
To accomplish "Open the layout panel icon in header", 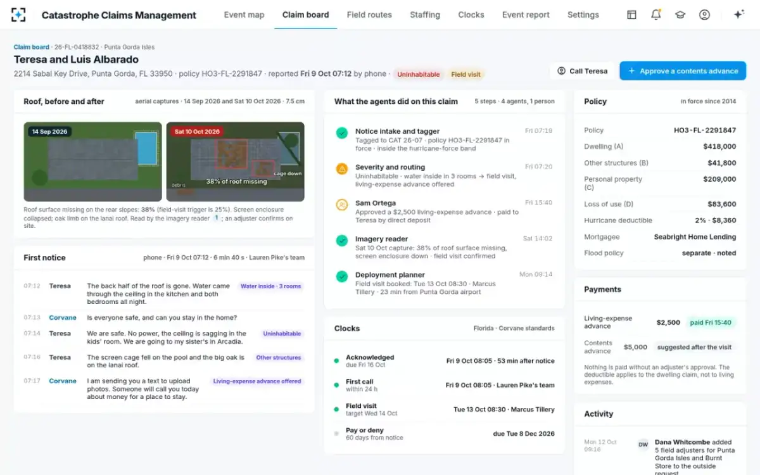I will click(x=631, y=15).
